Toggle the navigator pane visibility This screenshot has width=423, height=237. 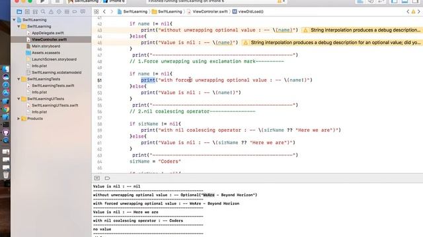395,1
